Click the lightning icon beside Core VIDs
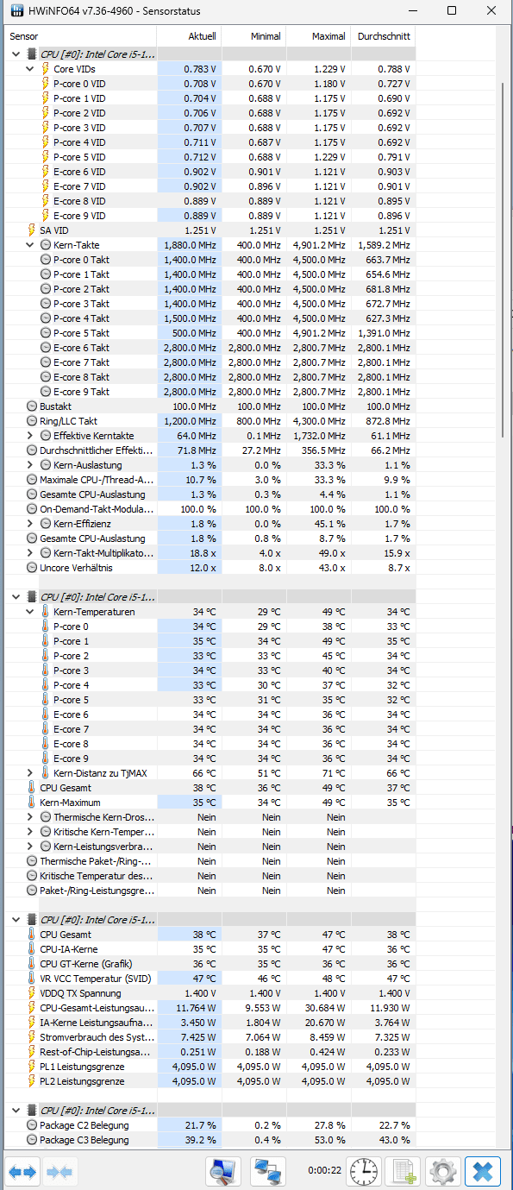 click(46, 68)
